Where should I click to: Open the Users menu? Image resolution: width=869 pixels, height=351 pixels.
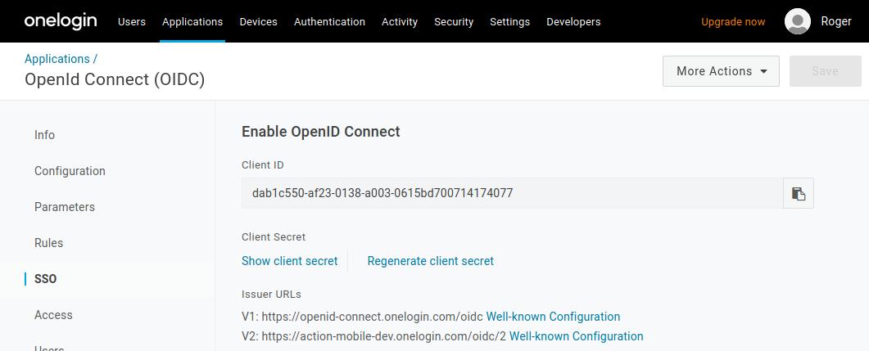click(132, 21)
